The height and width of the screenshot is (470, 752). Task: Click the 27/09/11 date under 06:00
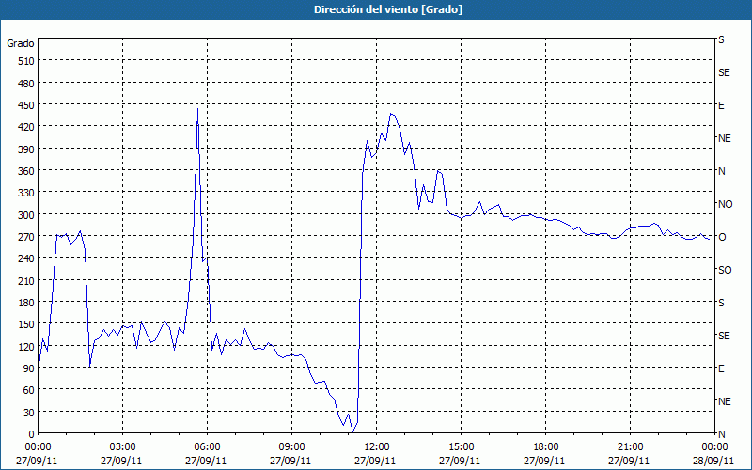pos(207,461)
